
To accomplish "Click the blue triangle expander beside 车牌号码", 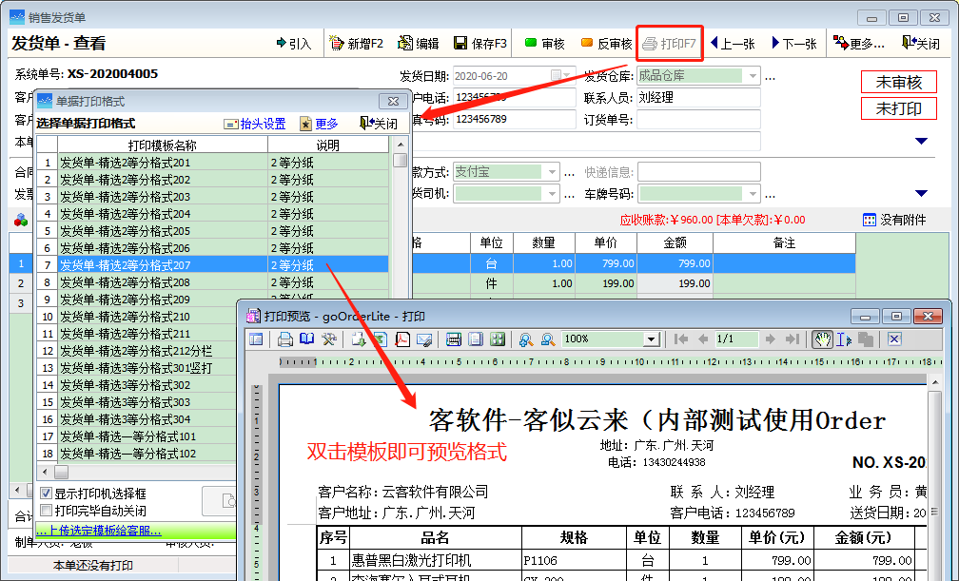I will point(921,194).
